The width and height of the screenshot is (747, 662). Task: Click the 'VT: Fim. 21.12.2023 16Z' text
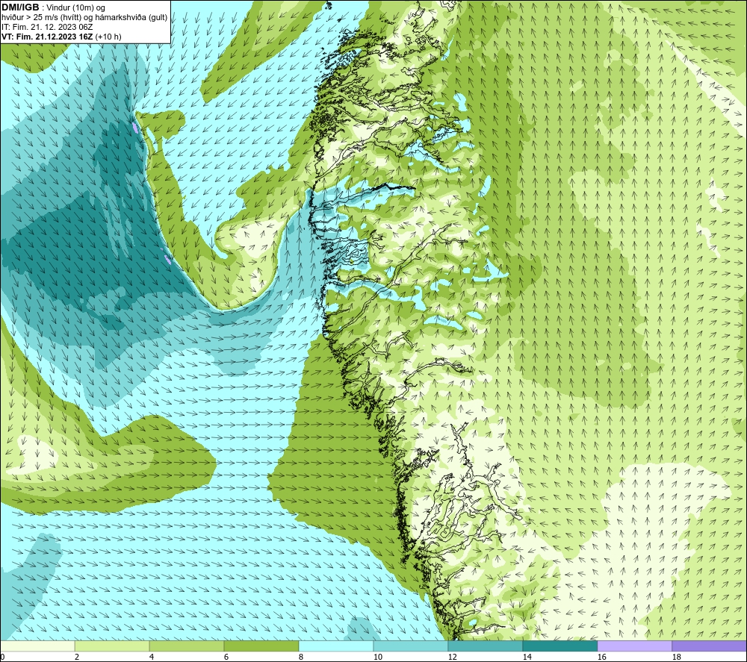pos(47,37)
